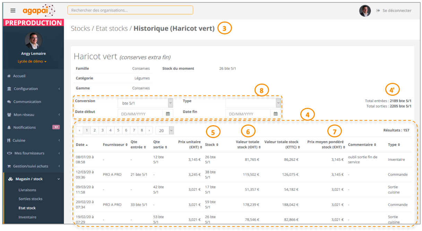Select page 2 in pagination
The height and width of the screenshot is (231, 422).
[95, 130]
